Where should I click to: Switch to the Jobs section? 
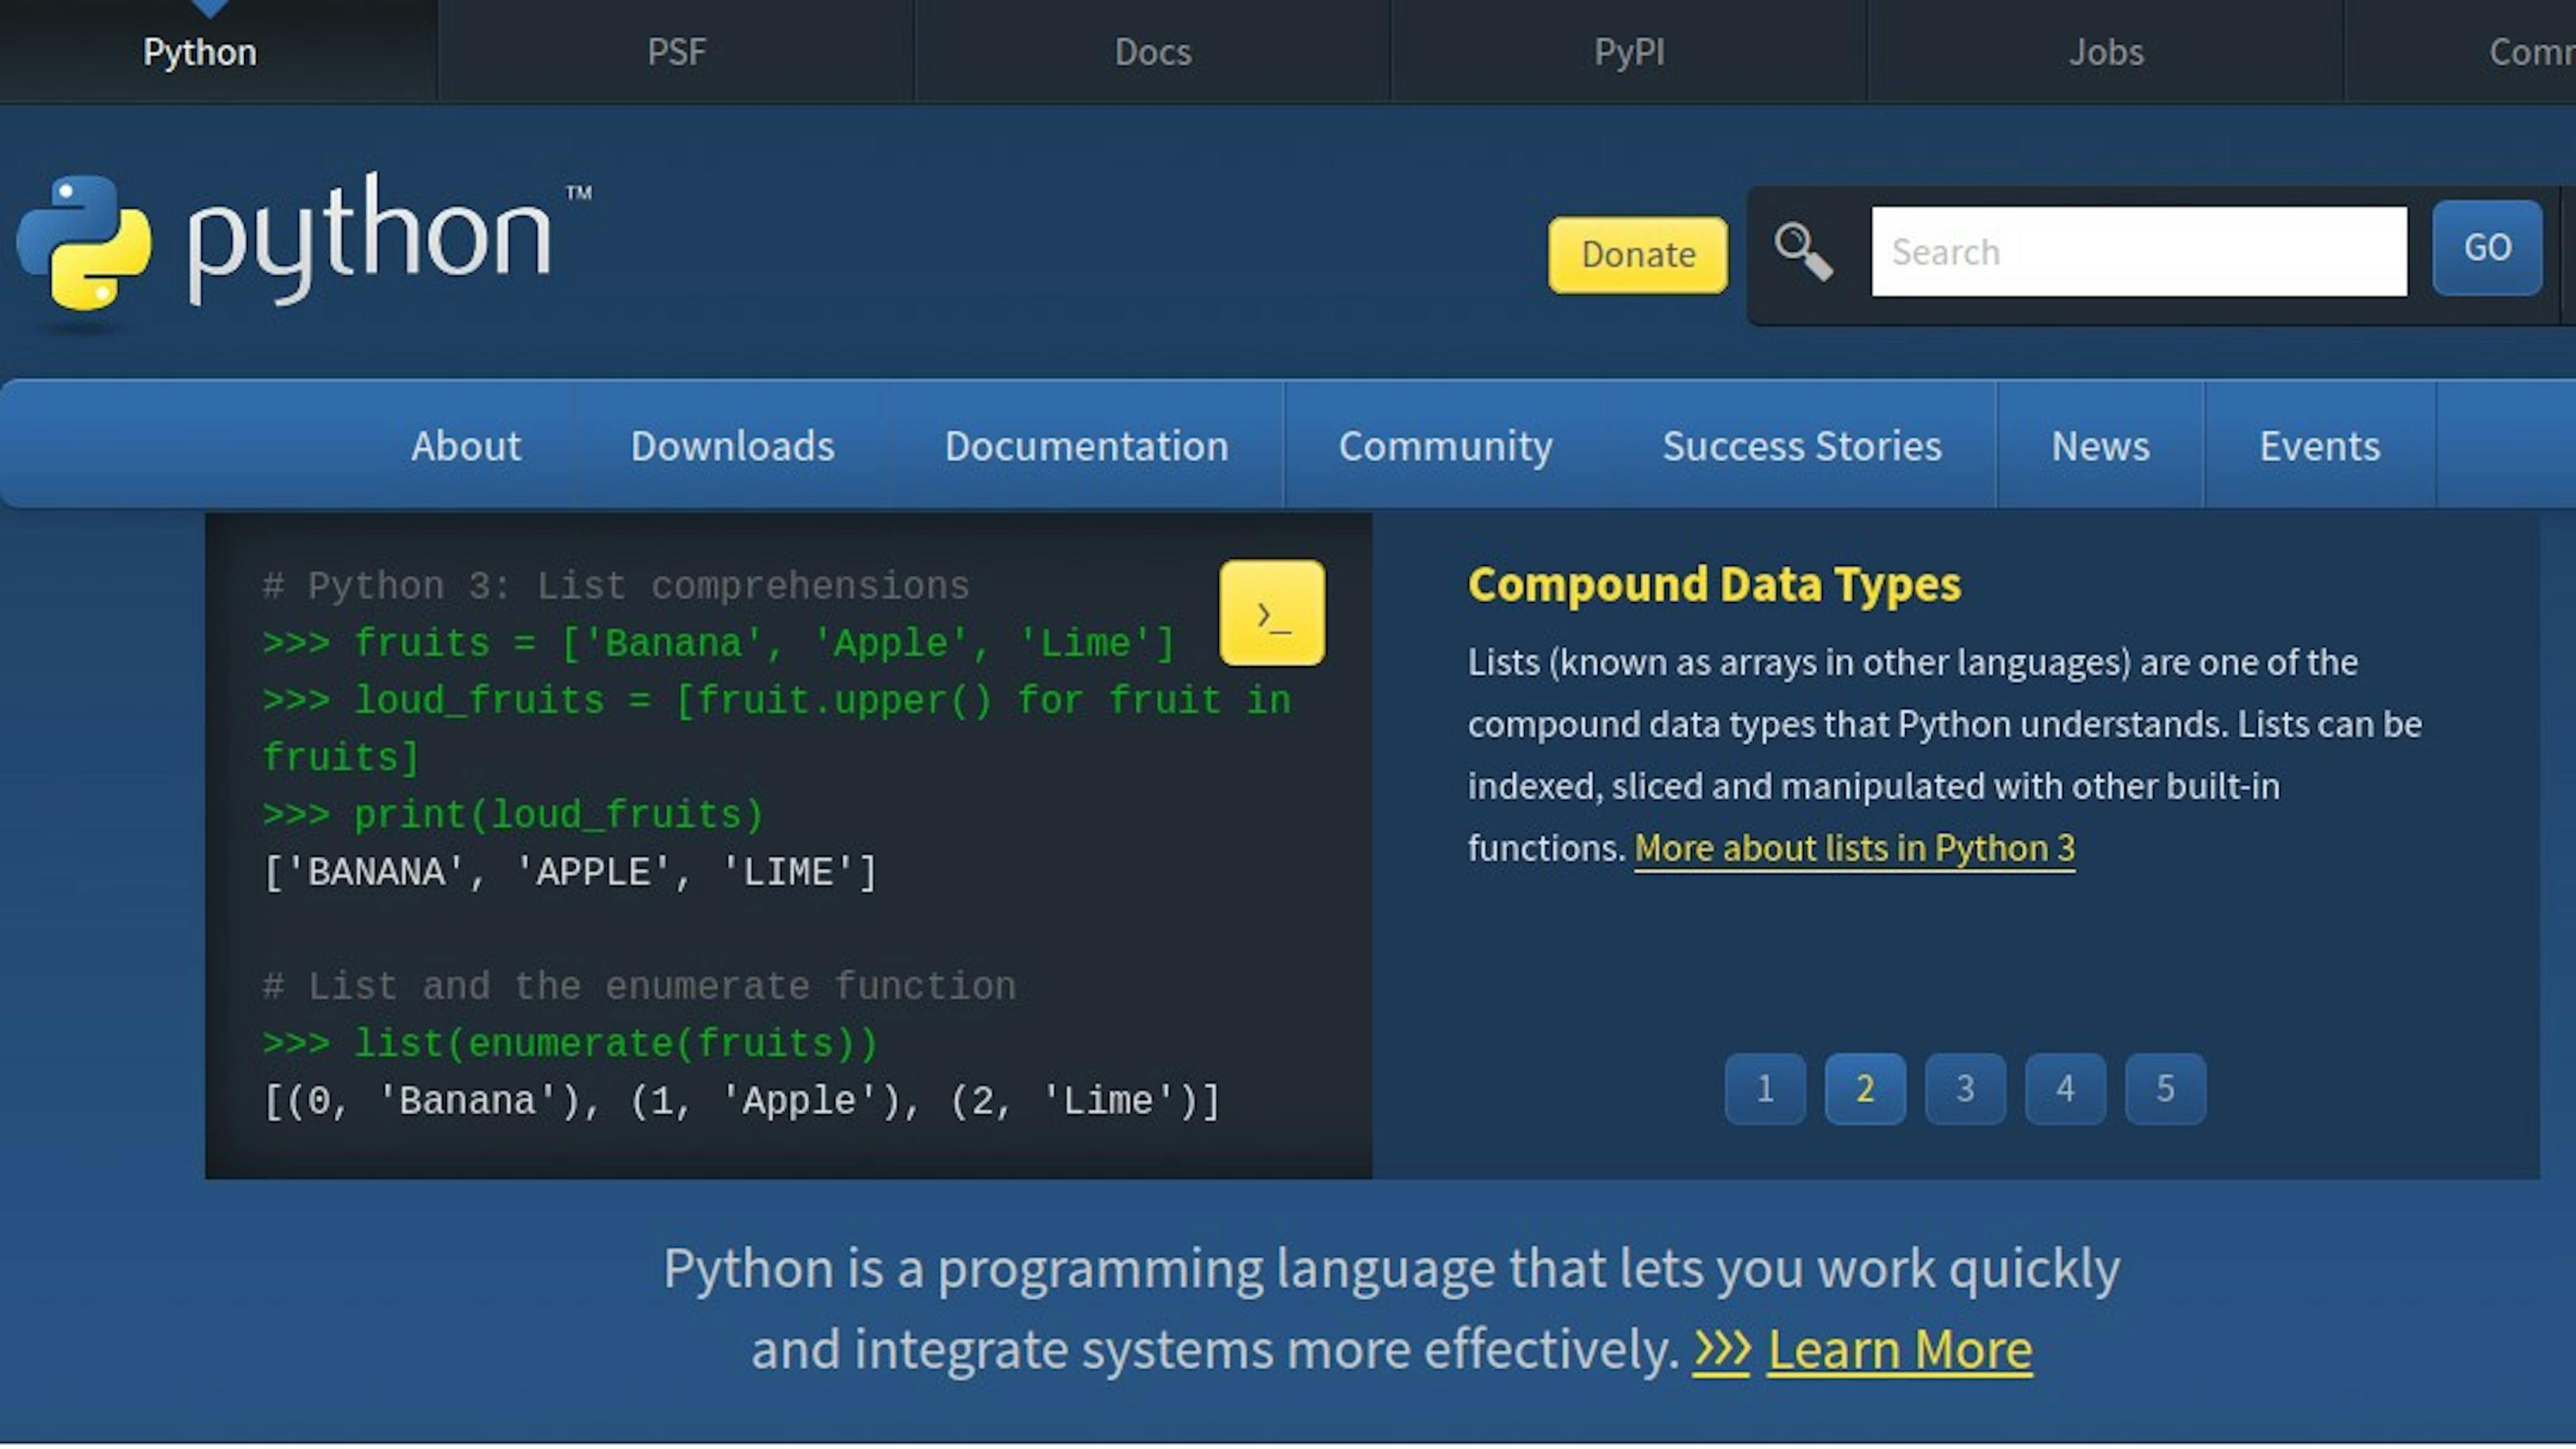2105,51
